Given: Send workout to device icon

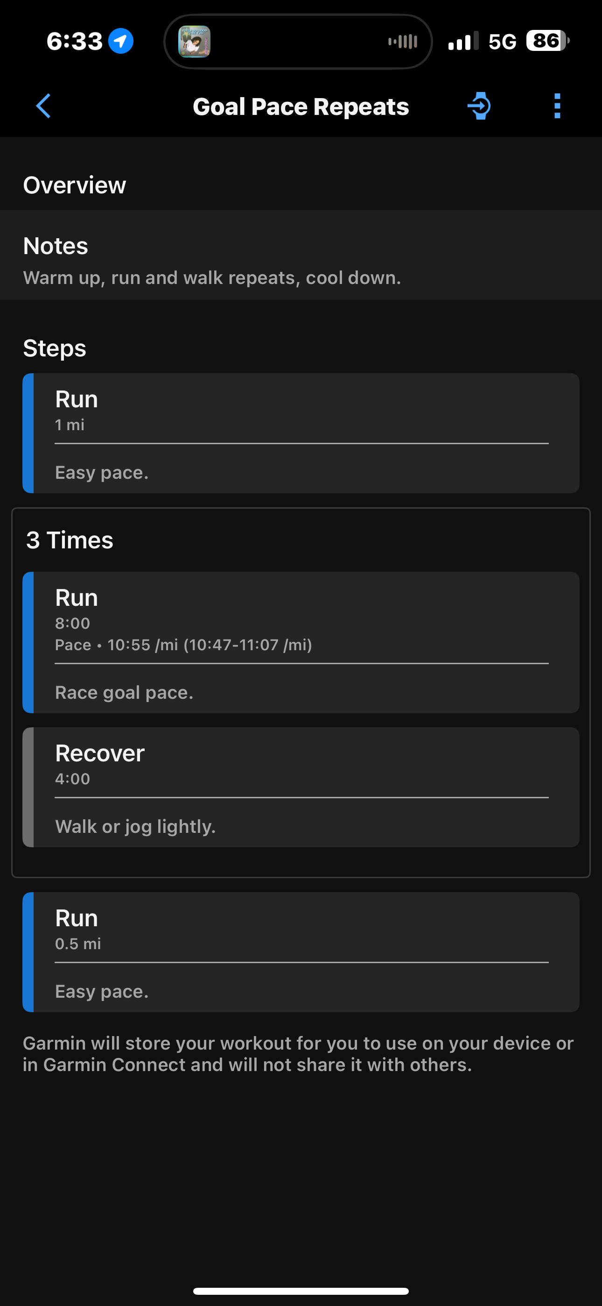Looking at the screenshot, I should tap(479, 106).
